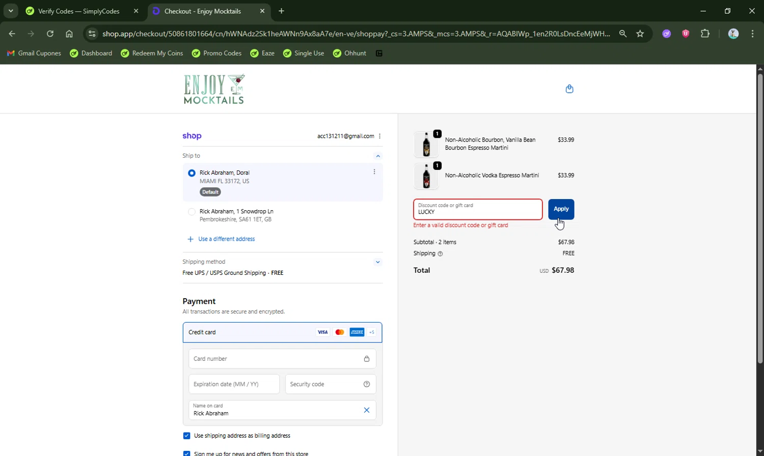This screenshot has width=764, height=456.
Task: Select the Doral Miami FL address
Action: coord(192,173)
